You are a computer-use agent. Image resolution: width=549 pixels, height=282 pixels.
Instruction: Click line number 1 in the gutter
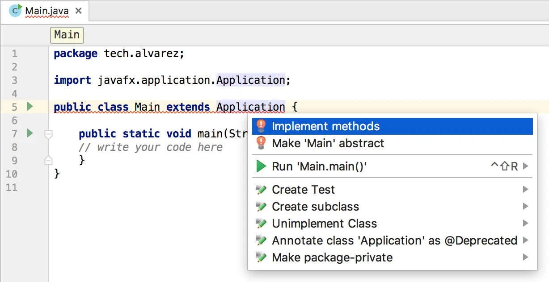pos(14,54)
